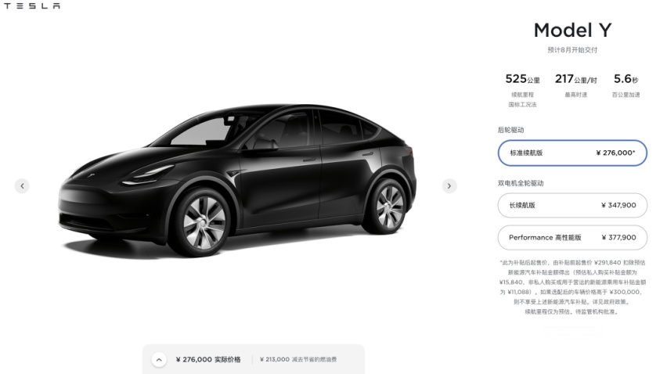The width and height of the screenshot is (667, 374).
Task: Click the black Model Y car image
Action: (236, 181)
